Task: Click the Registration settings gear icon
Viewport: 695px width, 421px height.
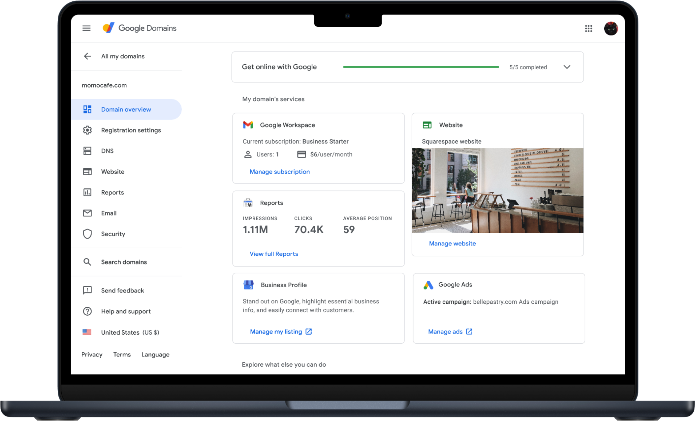Action: [87, 130]
